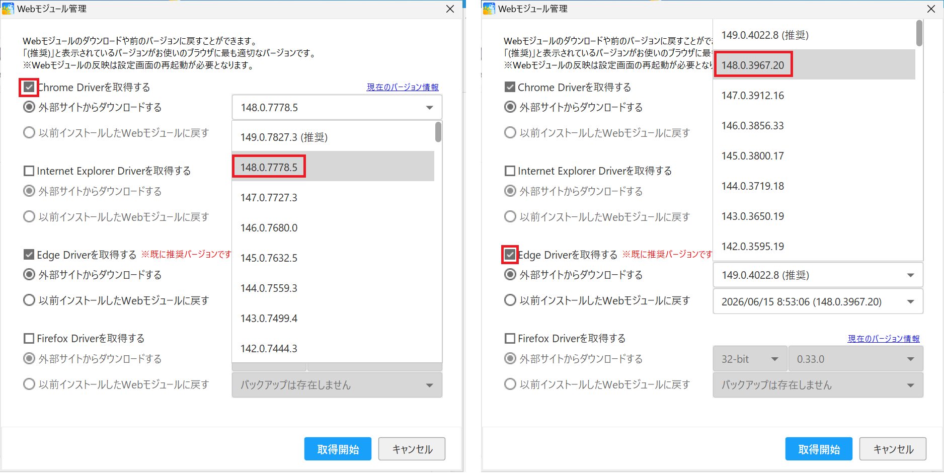Choose 149.0.7827.3 (推奨) from Chrome list
The image size is (944, 473).
[x=333, y=137]
